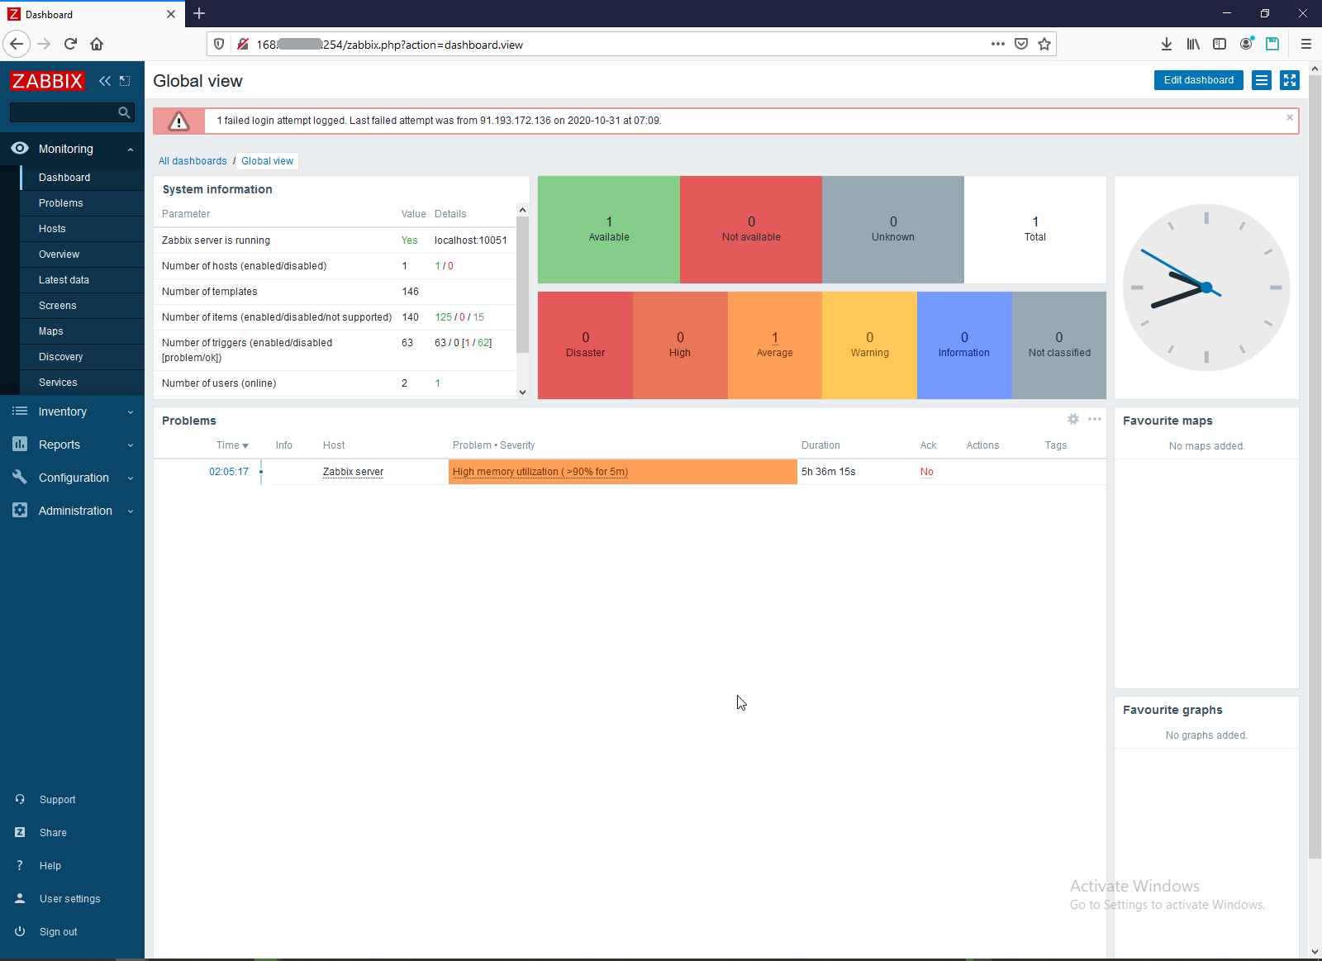Open Support link in sidebar
Screen dimensions: 1322x961
click(57, 800)
